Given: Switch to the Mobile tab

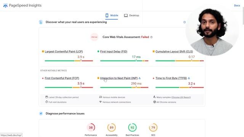Looking at the screenshot, I should coord(112,15).
